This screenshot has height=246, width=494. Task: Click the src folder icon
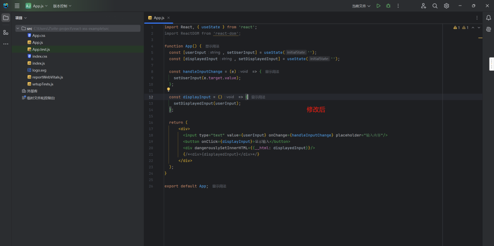point(24,29)
